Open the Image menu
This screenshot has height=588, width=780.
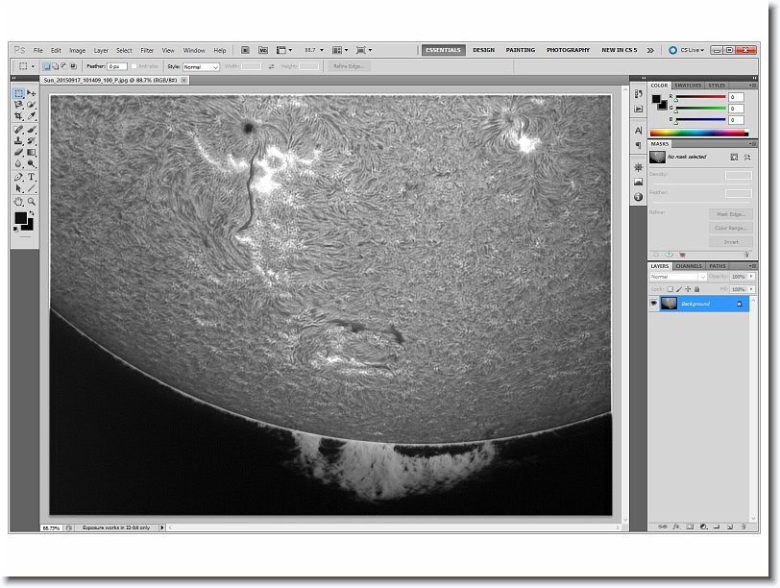pyautogui.click(x=77, y=50)
